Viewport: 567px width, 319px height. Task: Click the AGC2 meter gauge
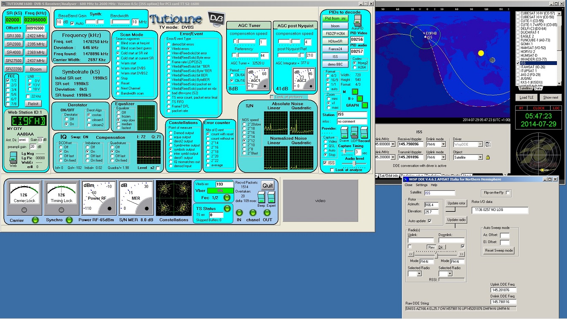(303, 79)
